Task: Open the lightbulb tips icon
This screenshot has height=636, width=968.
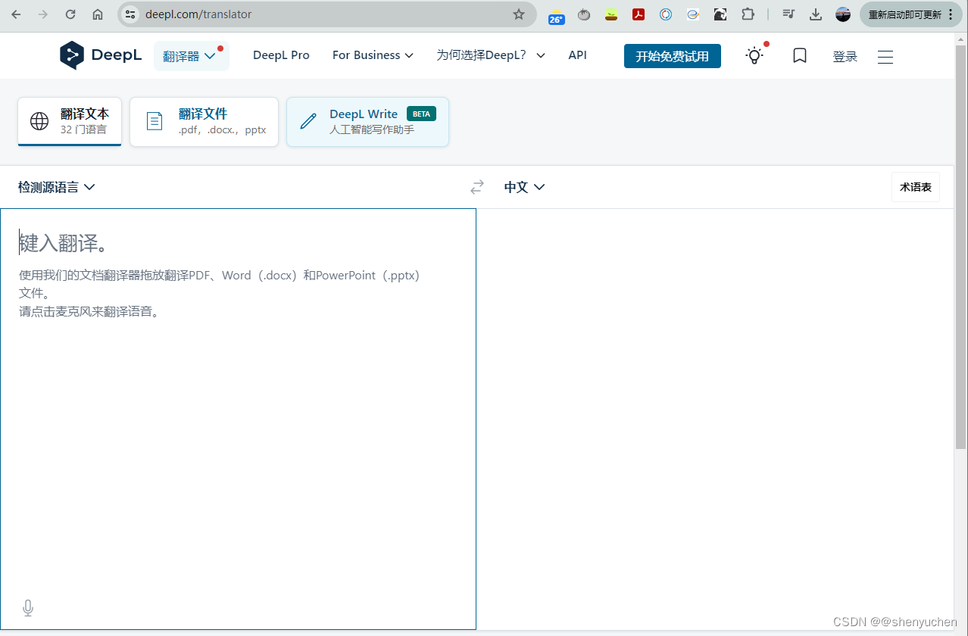Action: [754, 55]
